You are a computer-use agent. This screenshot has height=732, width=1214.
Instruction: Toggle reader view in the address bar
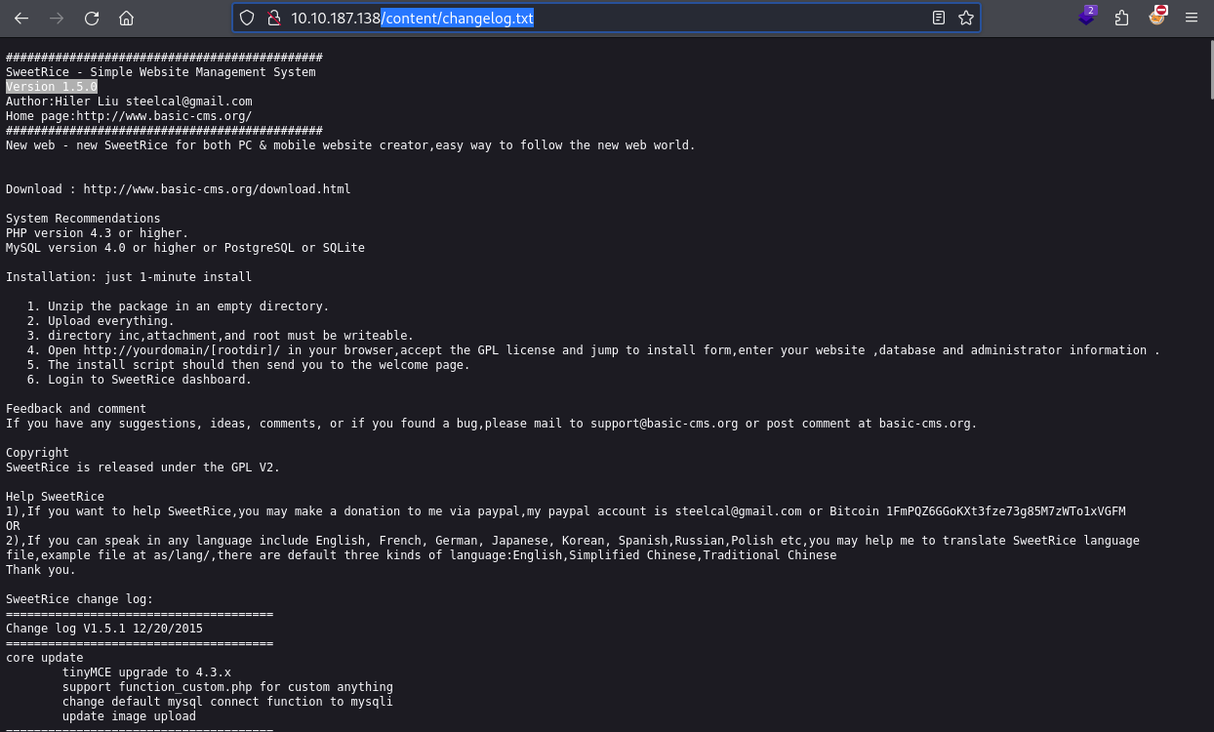point(938,18)
